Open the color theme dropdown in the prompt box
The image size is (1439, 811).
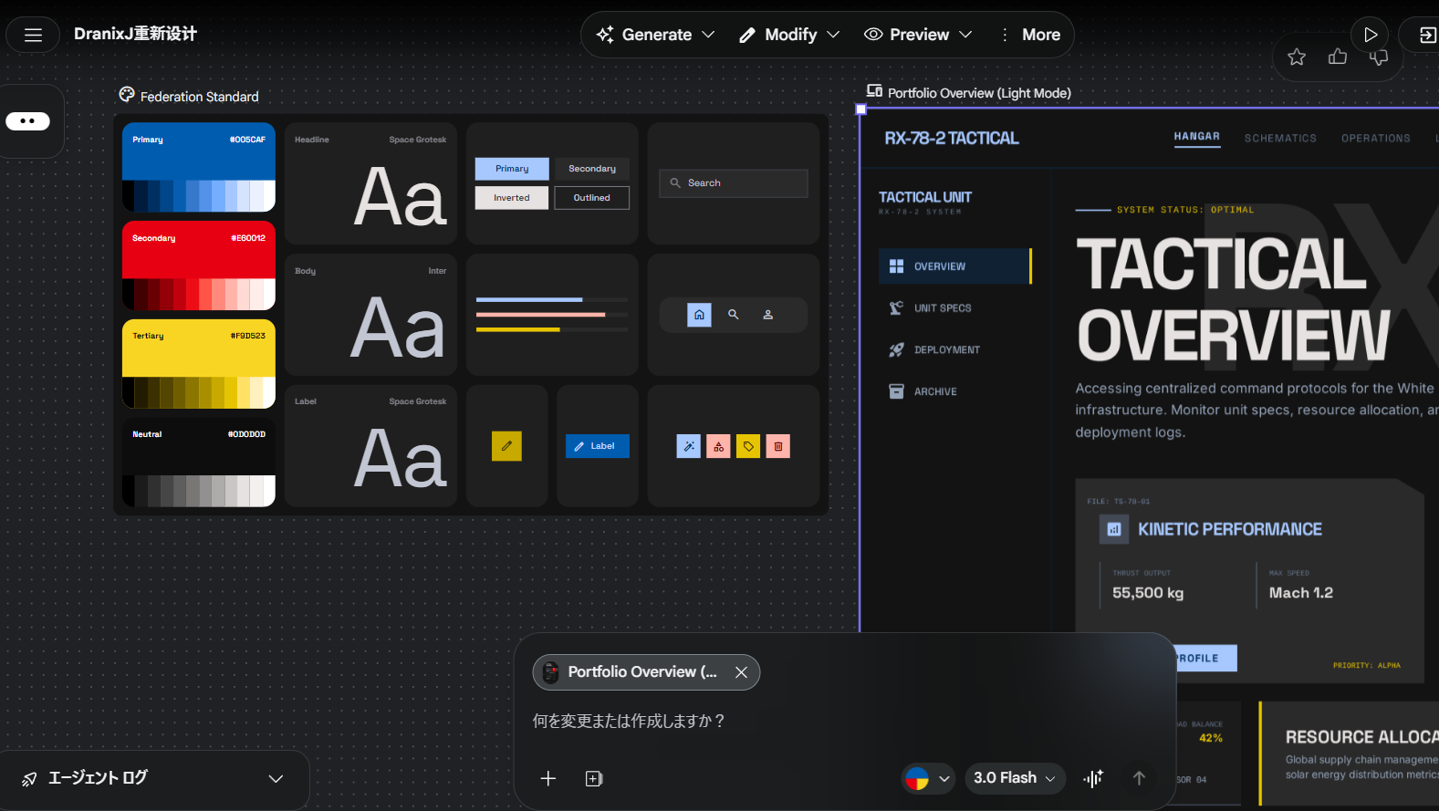tap(928, 778)
